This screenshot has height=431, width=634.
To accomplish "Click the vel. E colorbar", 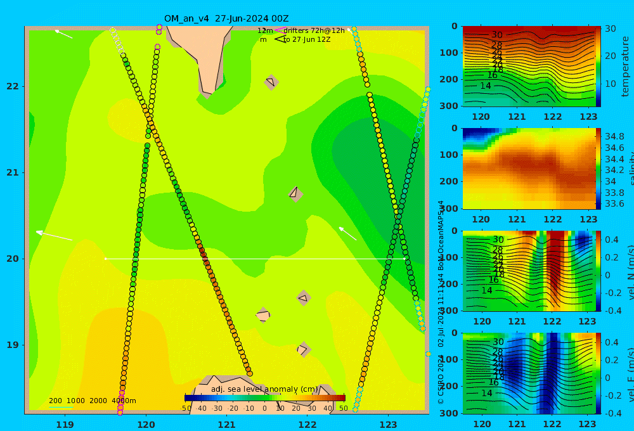I will tap(598, 373).
